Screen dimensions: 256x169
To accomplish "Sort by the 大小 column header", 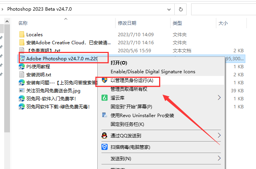I will 223,23.
